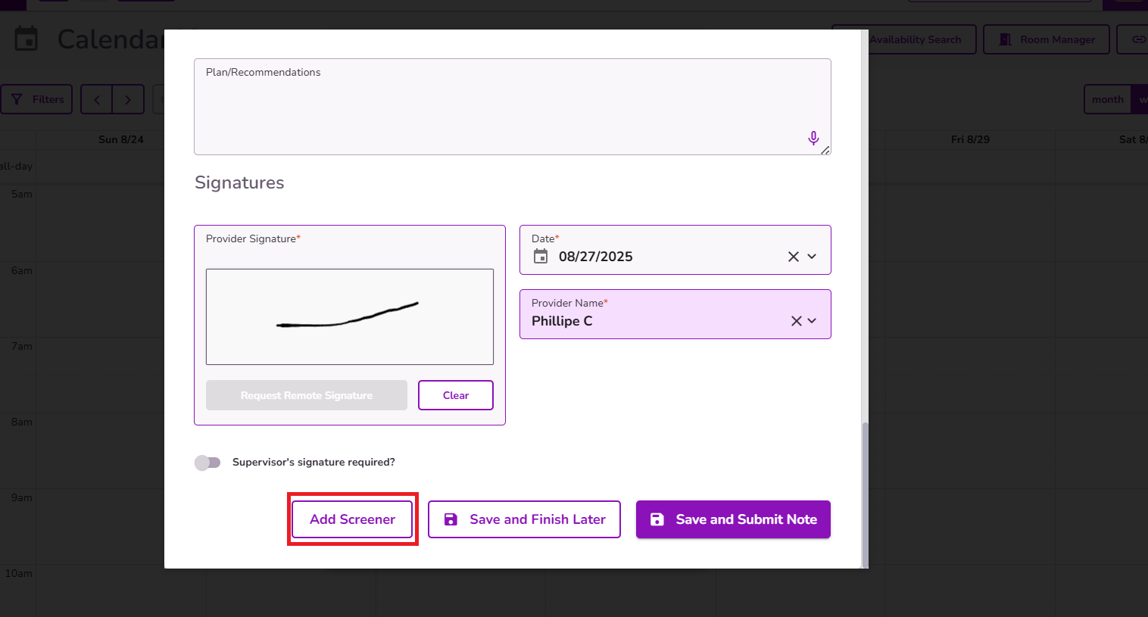Click the 08/27/2025 date value

click(x=596, y=257)
